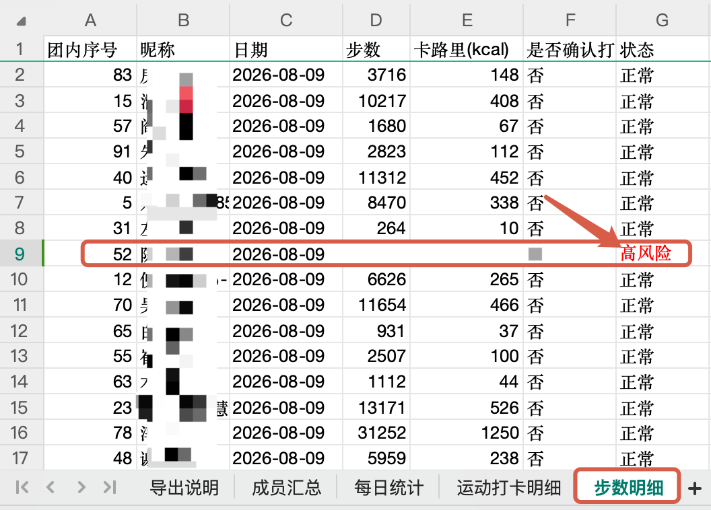Jump to first sheet tab arrow
Image resolution: width=711 pixels, height=510 pixels.
(22, 487)
